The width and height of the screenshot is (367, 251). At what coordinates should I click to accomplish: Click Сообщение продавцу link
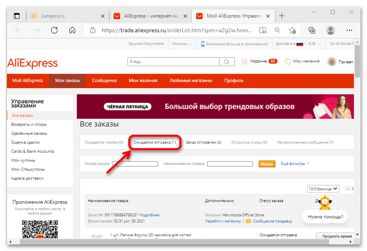coord(273,221)
